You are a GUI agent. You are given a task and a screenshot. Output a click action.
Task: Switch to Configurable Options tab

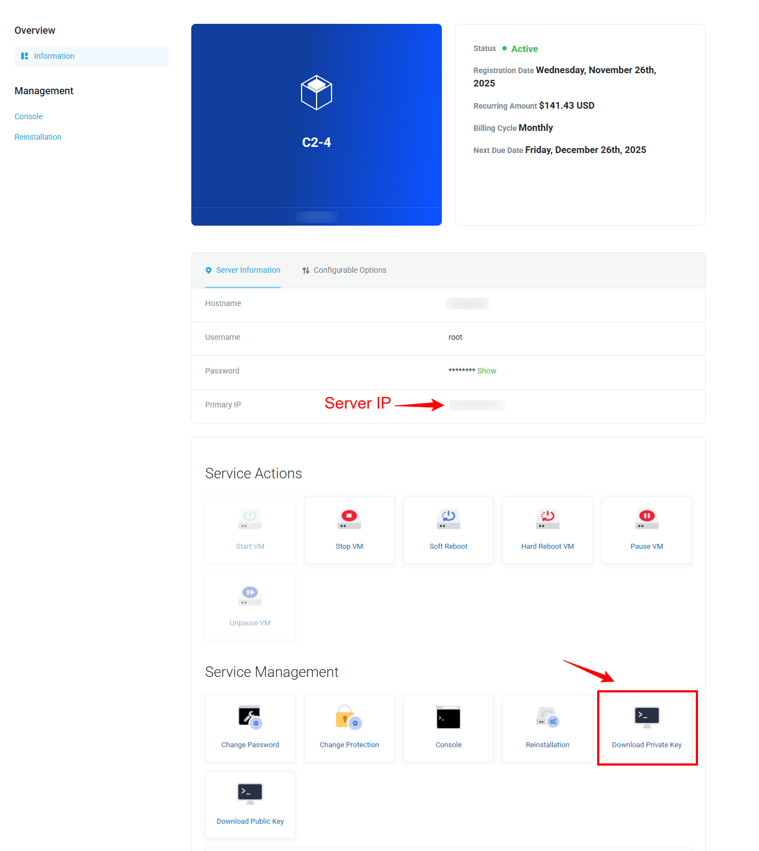pos(344,271)
